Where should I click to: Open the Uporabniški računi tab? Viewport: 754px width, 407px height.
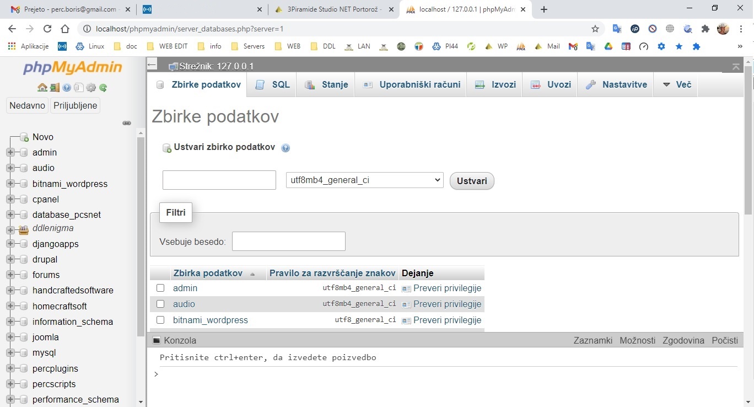click(x=411, y=84)
